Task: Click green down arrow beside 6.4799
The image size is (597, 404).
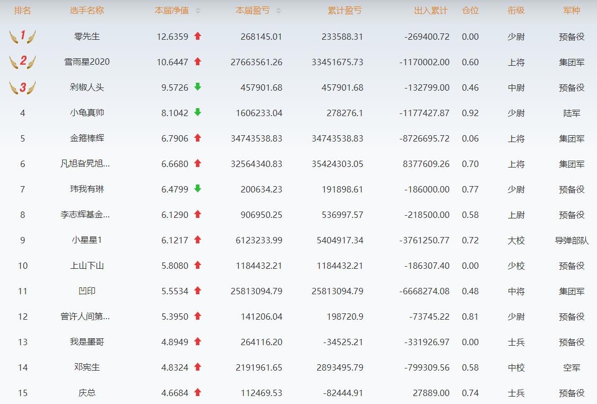Action: pos(198,189)
